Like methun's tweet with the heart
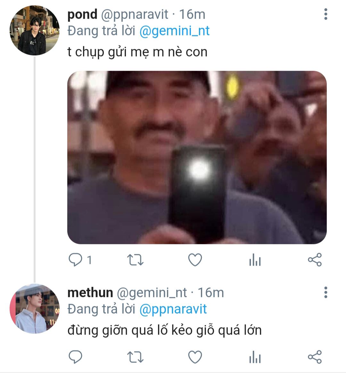The height and width of the screenshot is (373, 346). [195, 357]
